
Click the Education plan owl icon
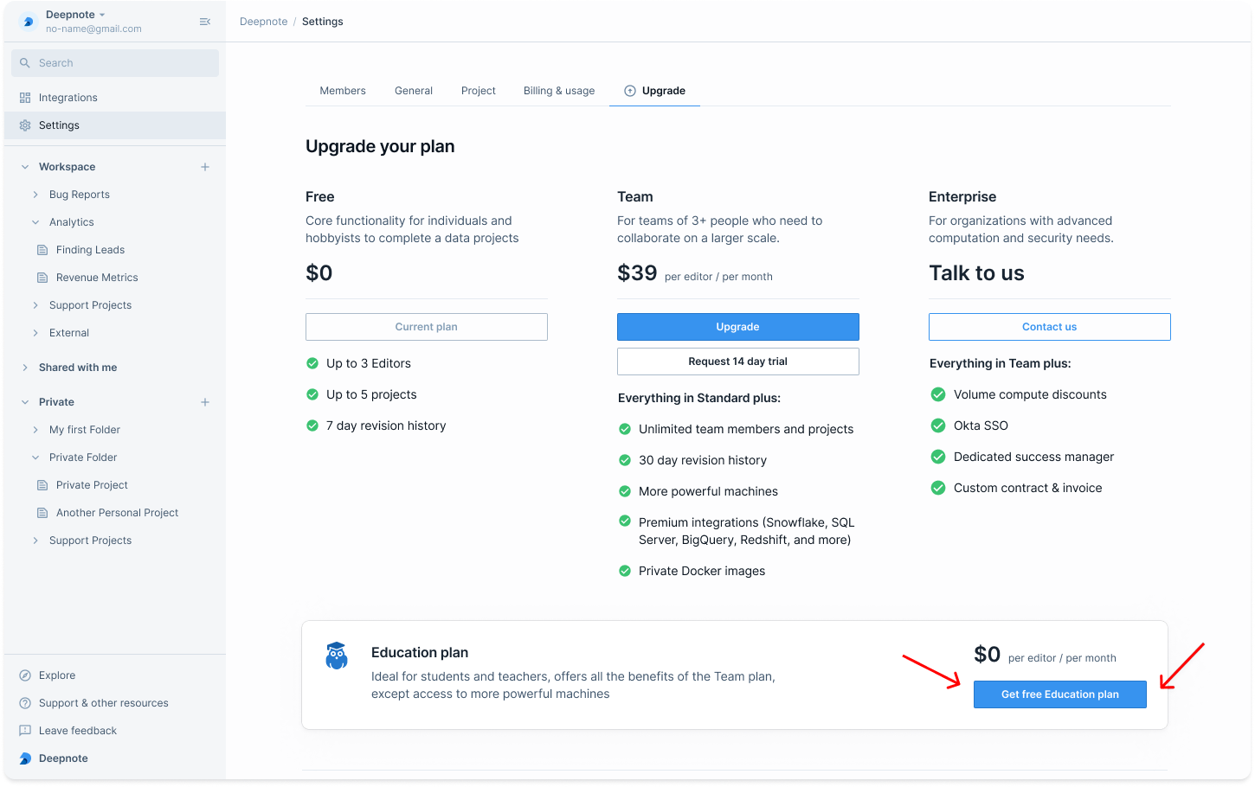point(337,656)
